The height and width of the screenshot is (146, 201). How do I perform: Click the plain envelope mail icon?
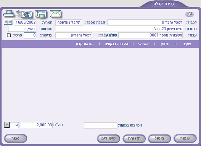pos(56,14)
